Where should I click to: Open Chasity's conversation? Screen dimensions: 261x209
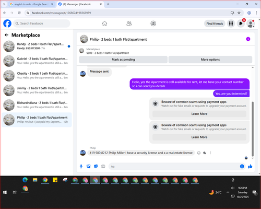point(37,76)
